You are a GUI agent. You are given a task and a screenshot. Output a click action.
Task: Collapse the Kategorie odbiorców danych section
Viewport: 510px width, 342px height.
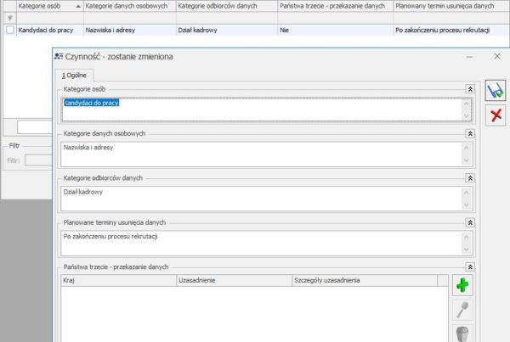[x=467, y=178]
